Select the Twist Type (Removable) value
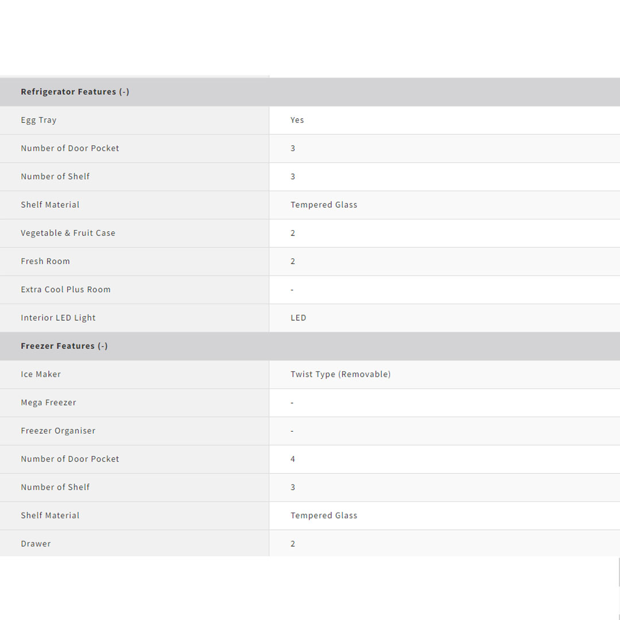620x620 pixels. [340, 374]
